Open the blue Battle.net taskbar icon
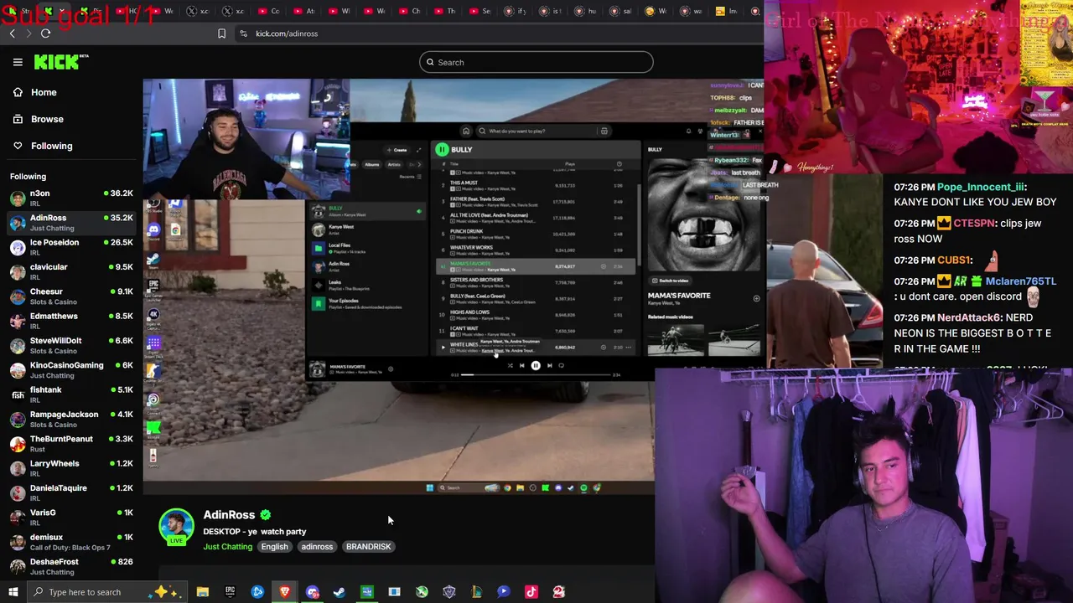This screenshot has height=603, width=1073. point(257,592)
